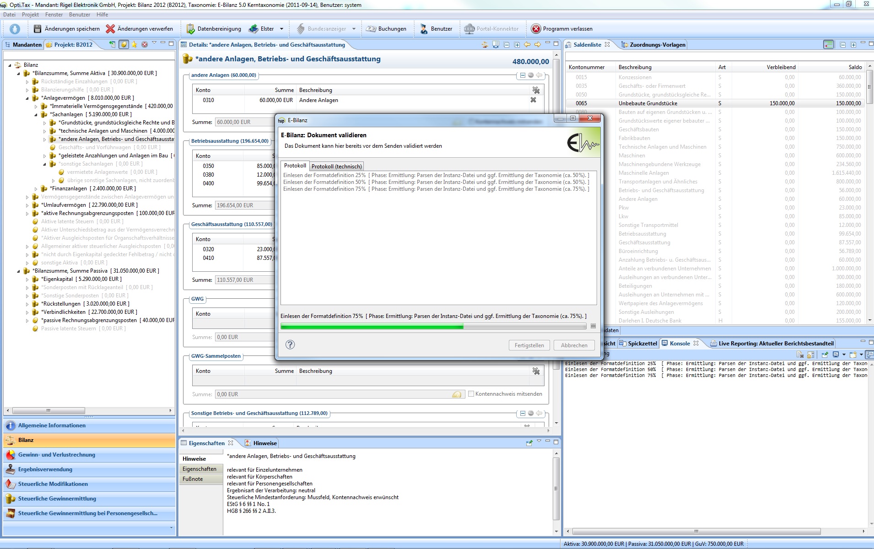This screenshot has width=874, height=549.
Task: Open the Elster dropdown arrow
Action: pyautogui.click(x=281, y=29)
